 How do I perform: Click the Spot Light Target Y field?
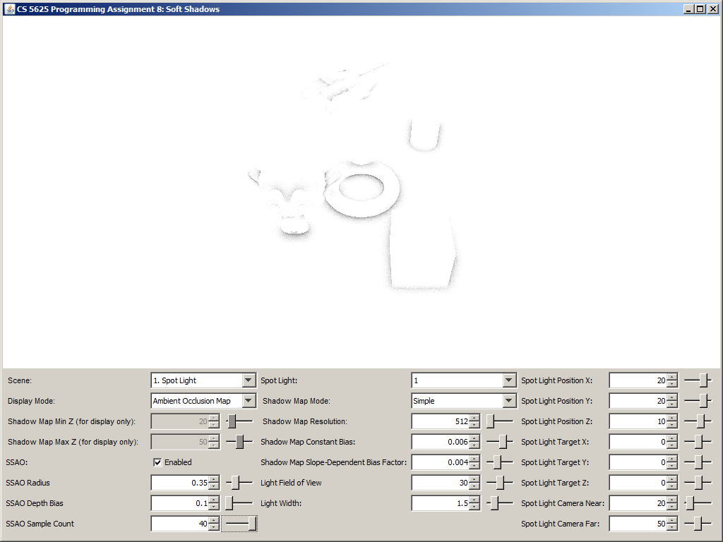(x=637, y=462)
